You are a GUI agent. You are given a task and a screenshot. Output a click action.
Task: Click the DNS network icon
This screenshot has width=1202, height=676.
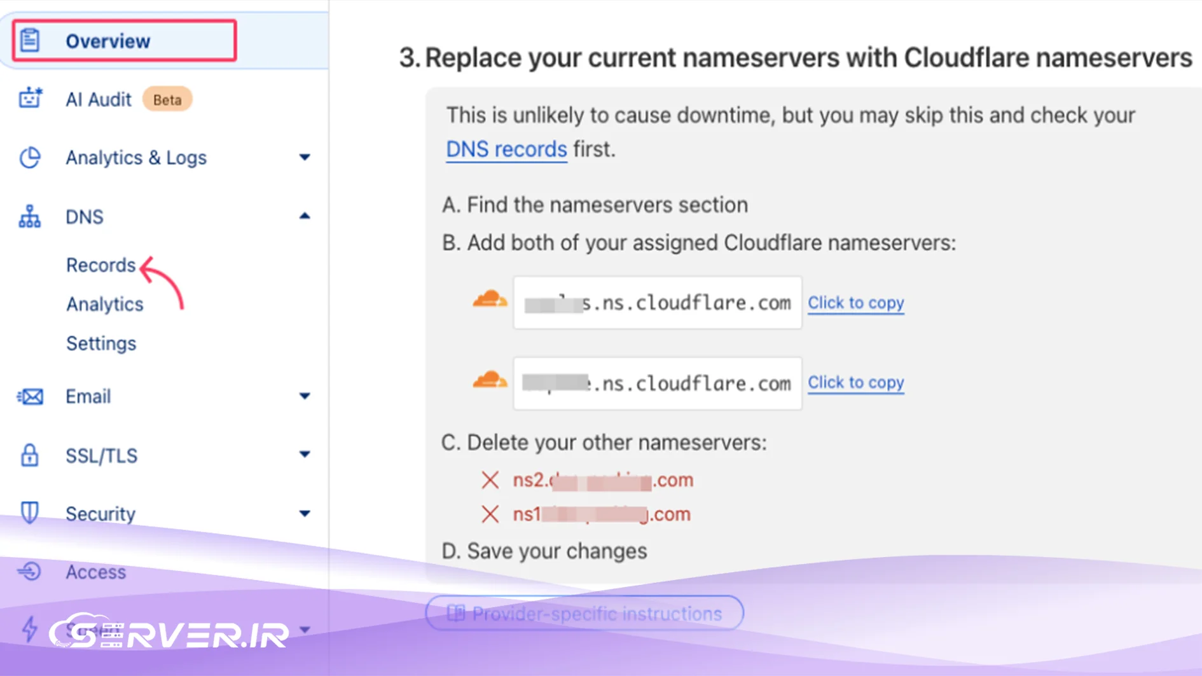29,217
